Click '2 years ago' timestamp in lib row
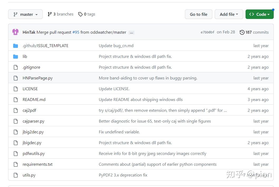Image resolution: width=279 pixels, height=187 pixels. click(258, 57)
